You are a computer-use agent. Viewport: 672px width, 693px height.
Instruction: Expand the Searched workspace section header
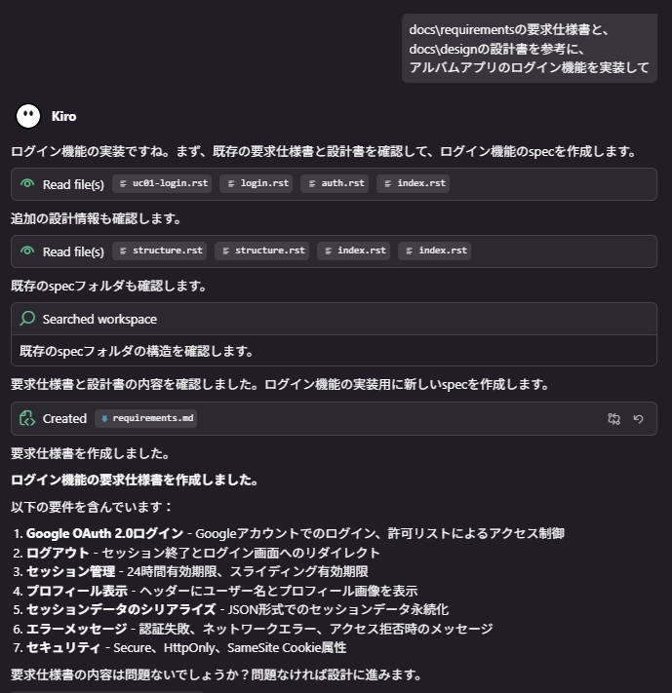coord(99,319)
